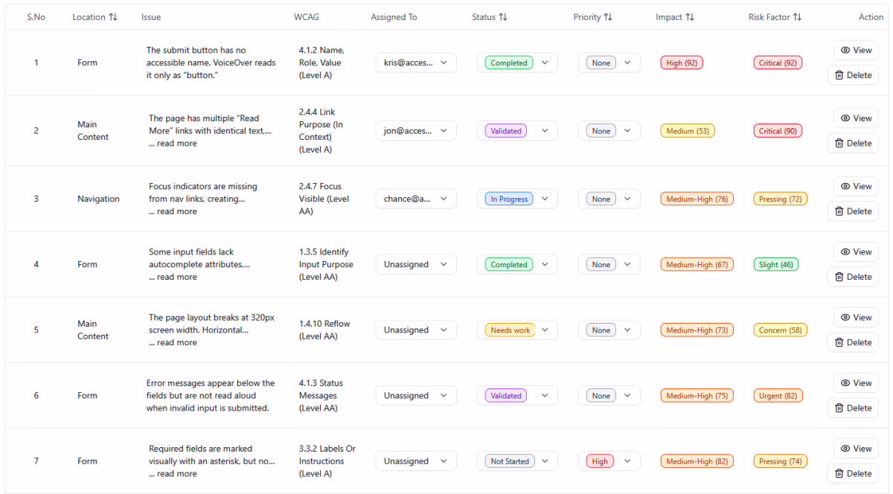
Task: Open Unassigned dropdown for row 6
Action: click(x=416, y=396)
